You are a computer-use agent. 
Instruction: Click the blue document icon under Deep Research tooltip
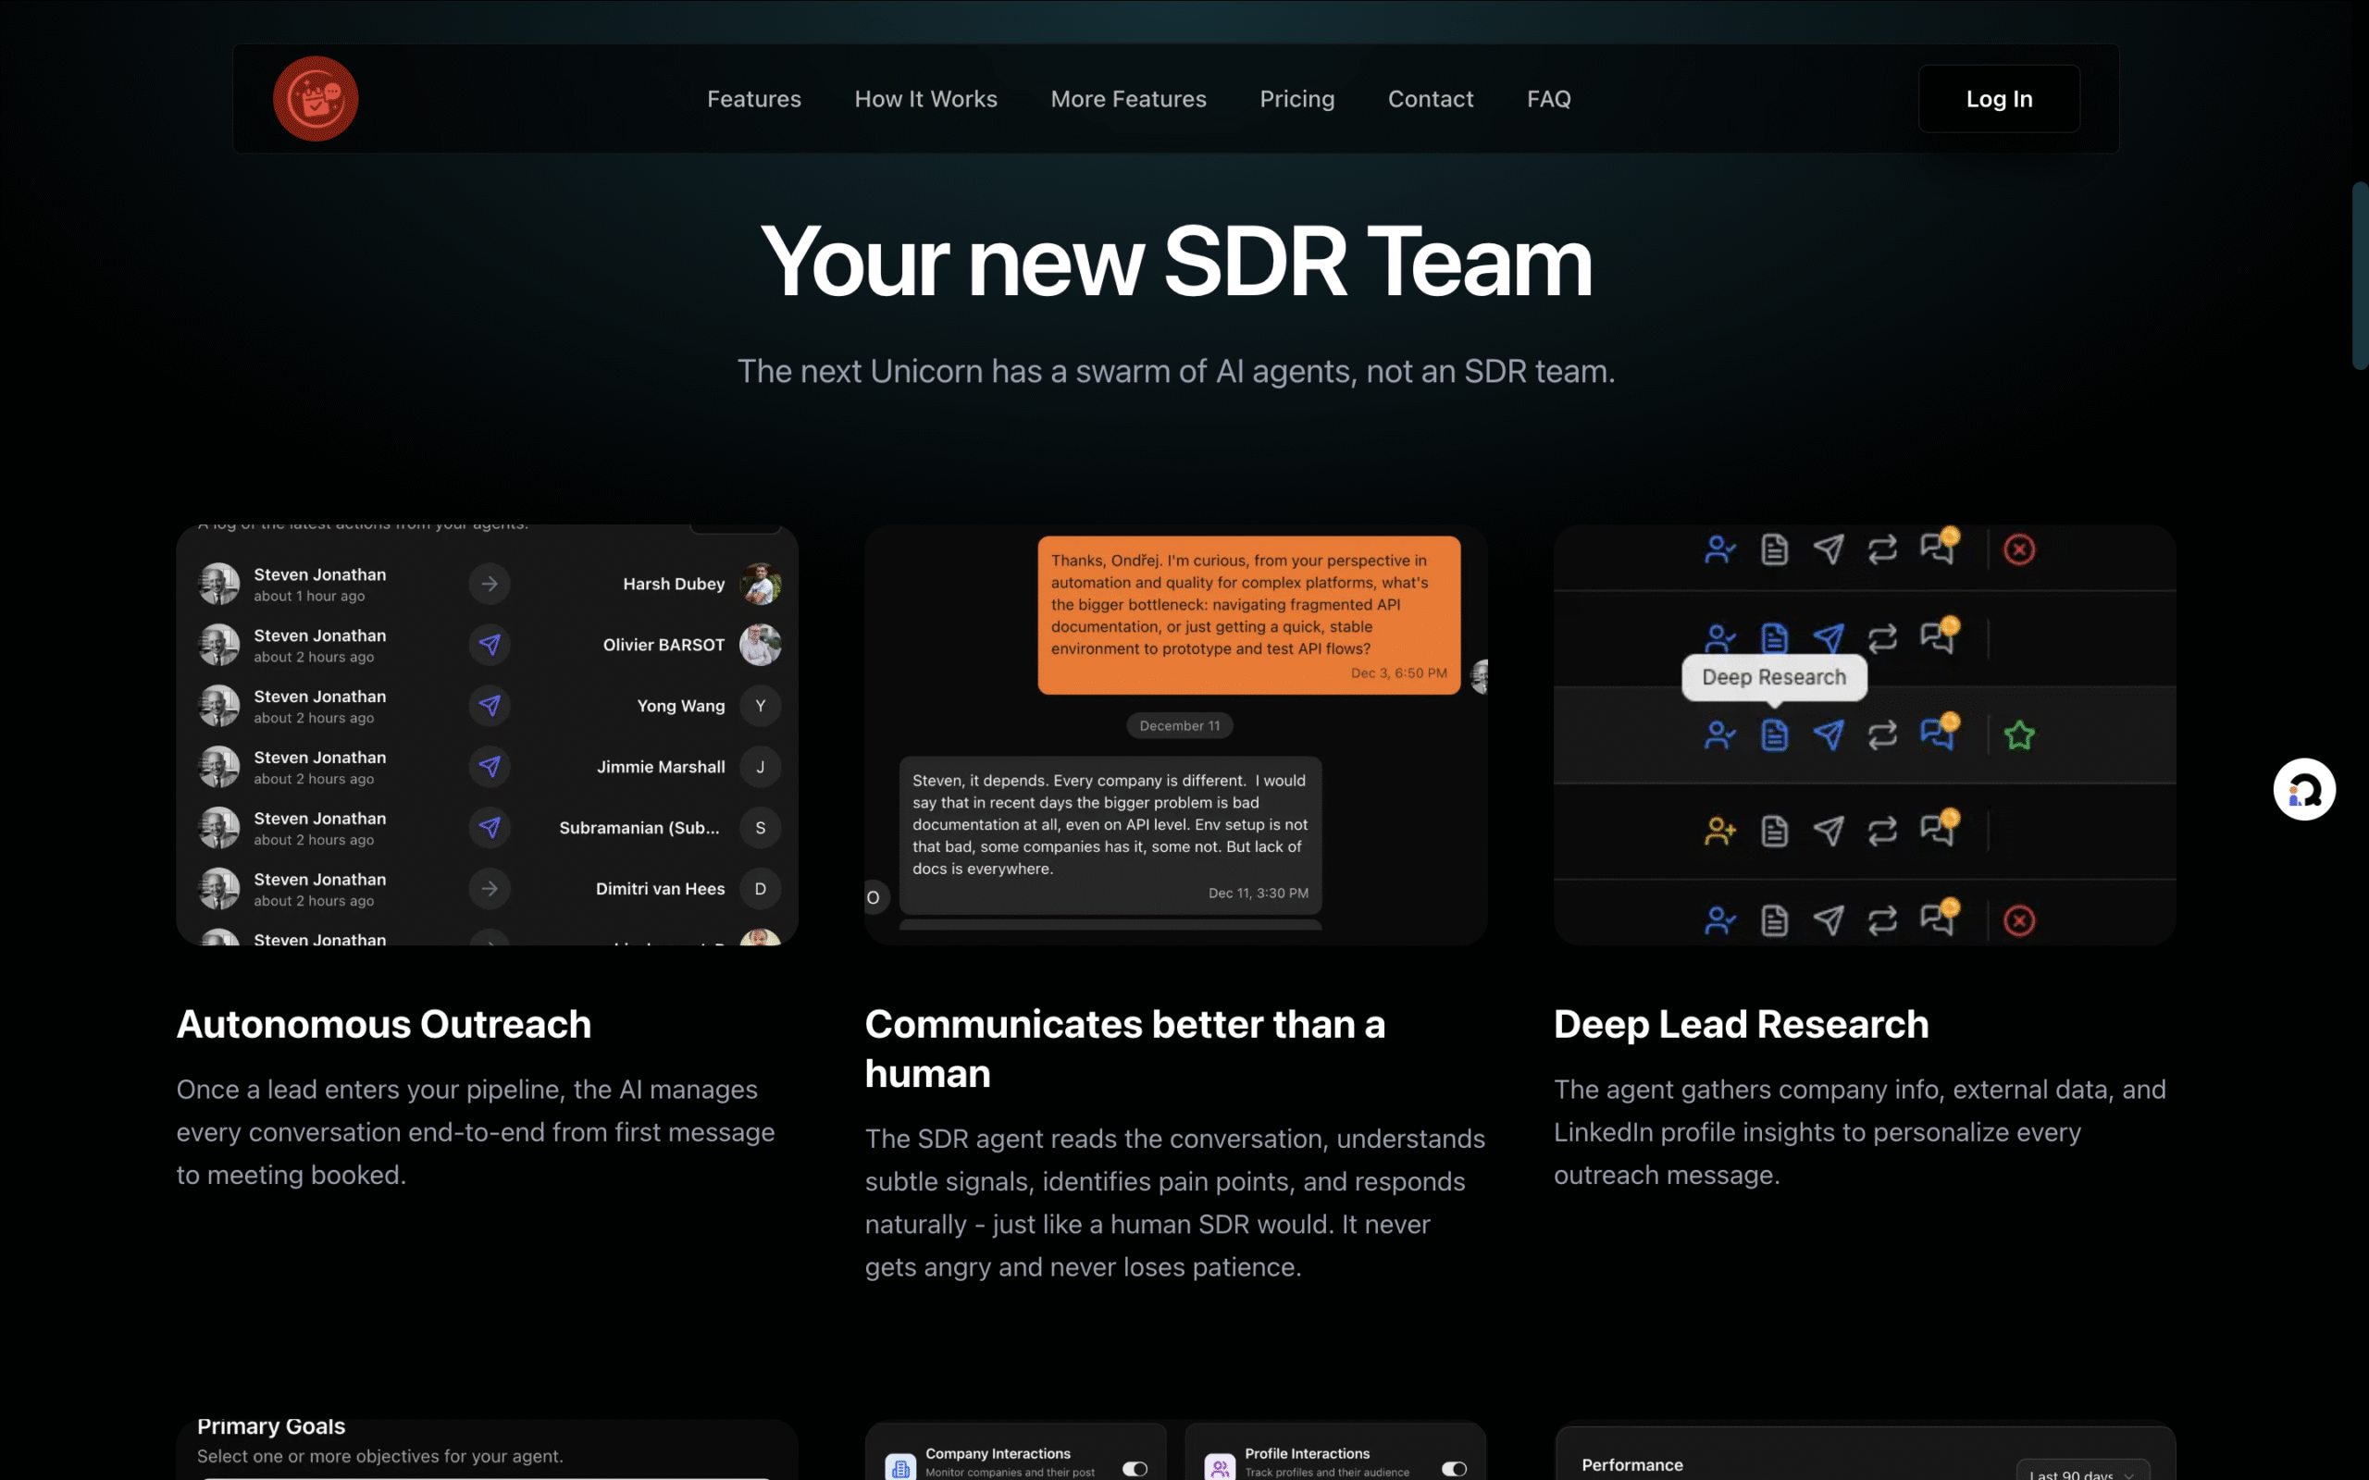click(1774, 735)
